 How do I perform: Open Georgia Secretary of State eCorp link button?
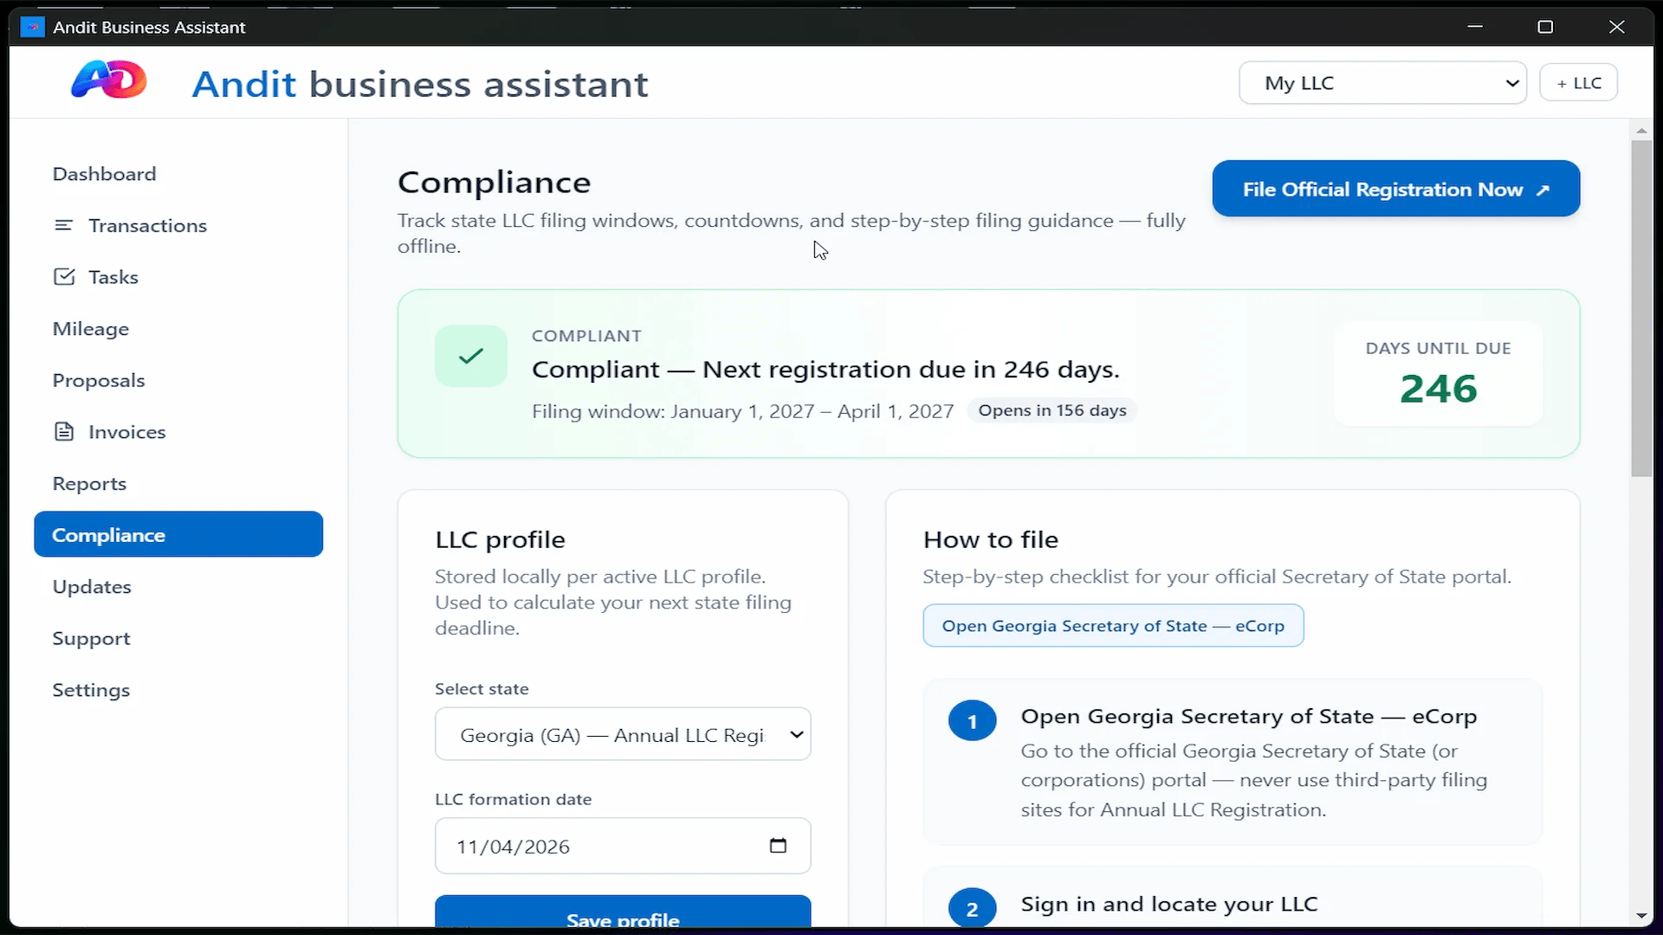coord(1113,625)
